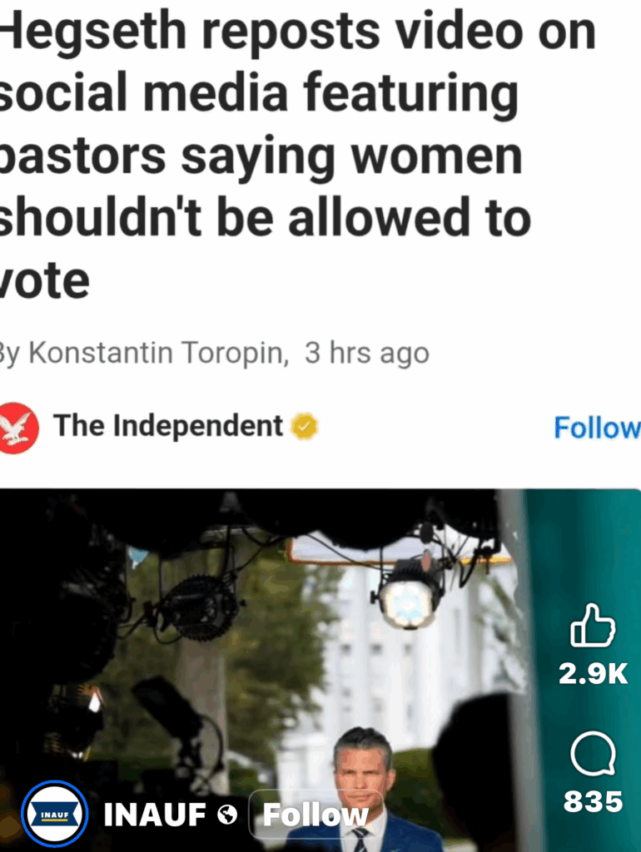Viewport: 641px width, 852px height.
Task: Tap the 835 comments count
Action: (x=594, y=801)
